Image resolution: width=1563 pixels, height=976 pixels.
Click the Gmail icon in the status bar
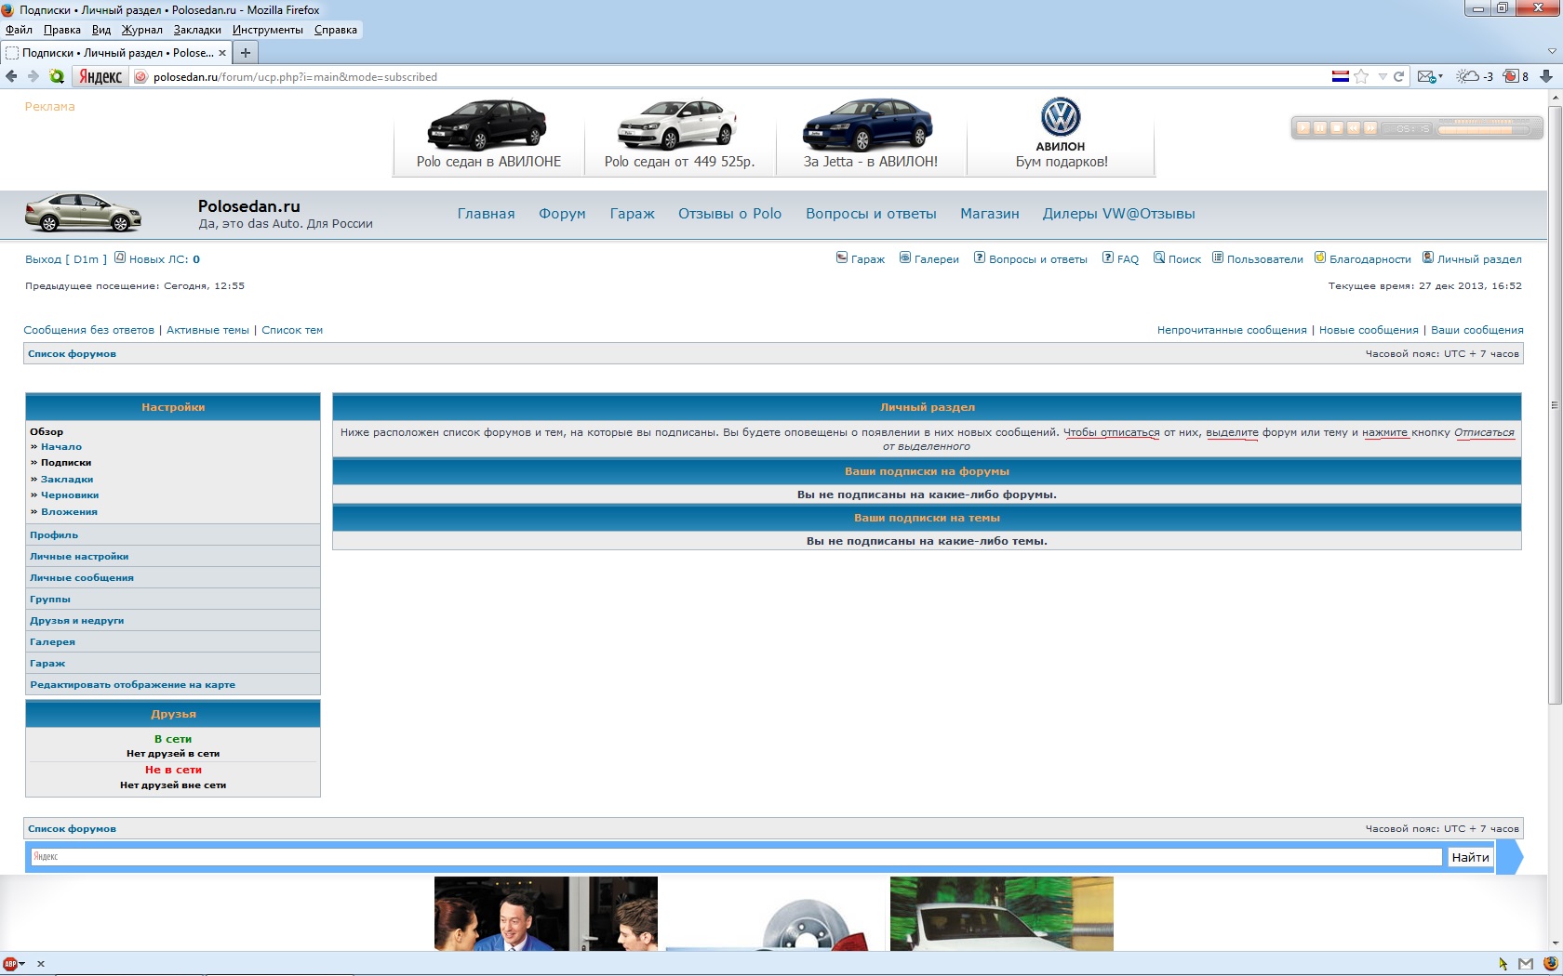click(1526, 964)
